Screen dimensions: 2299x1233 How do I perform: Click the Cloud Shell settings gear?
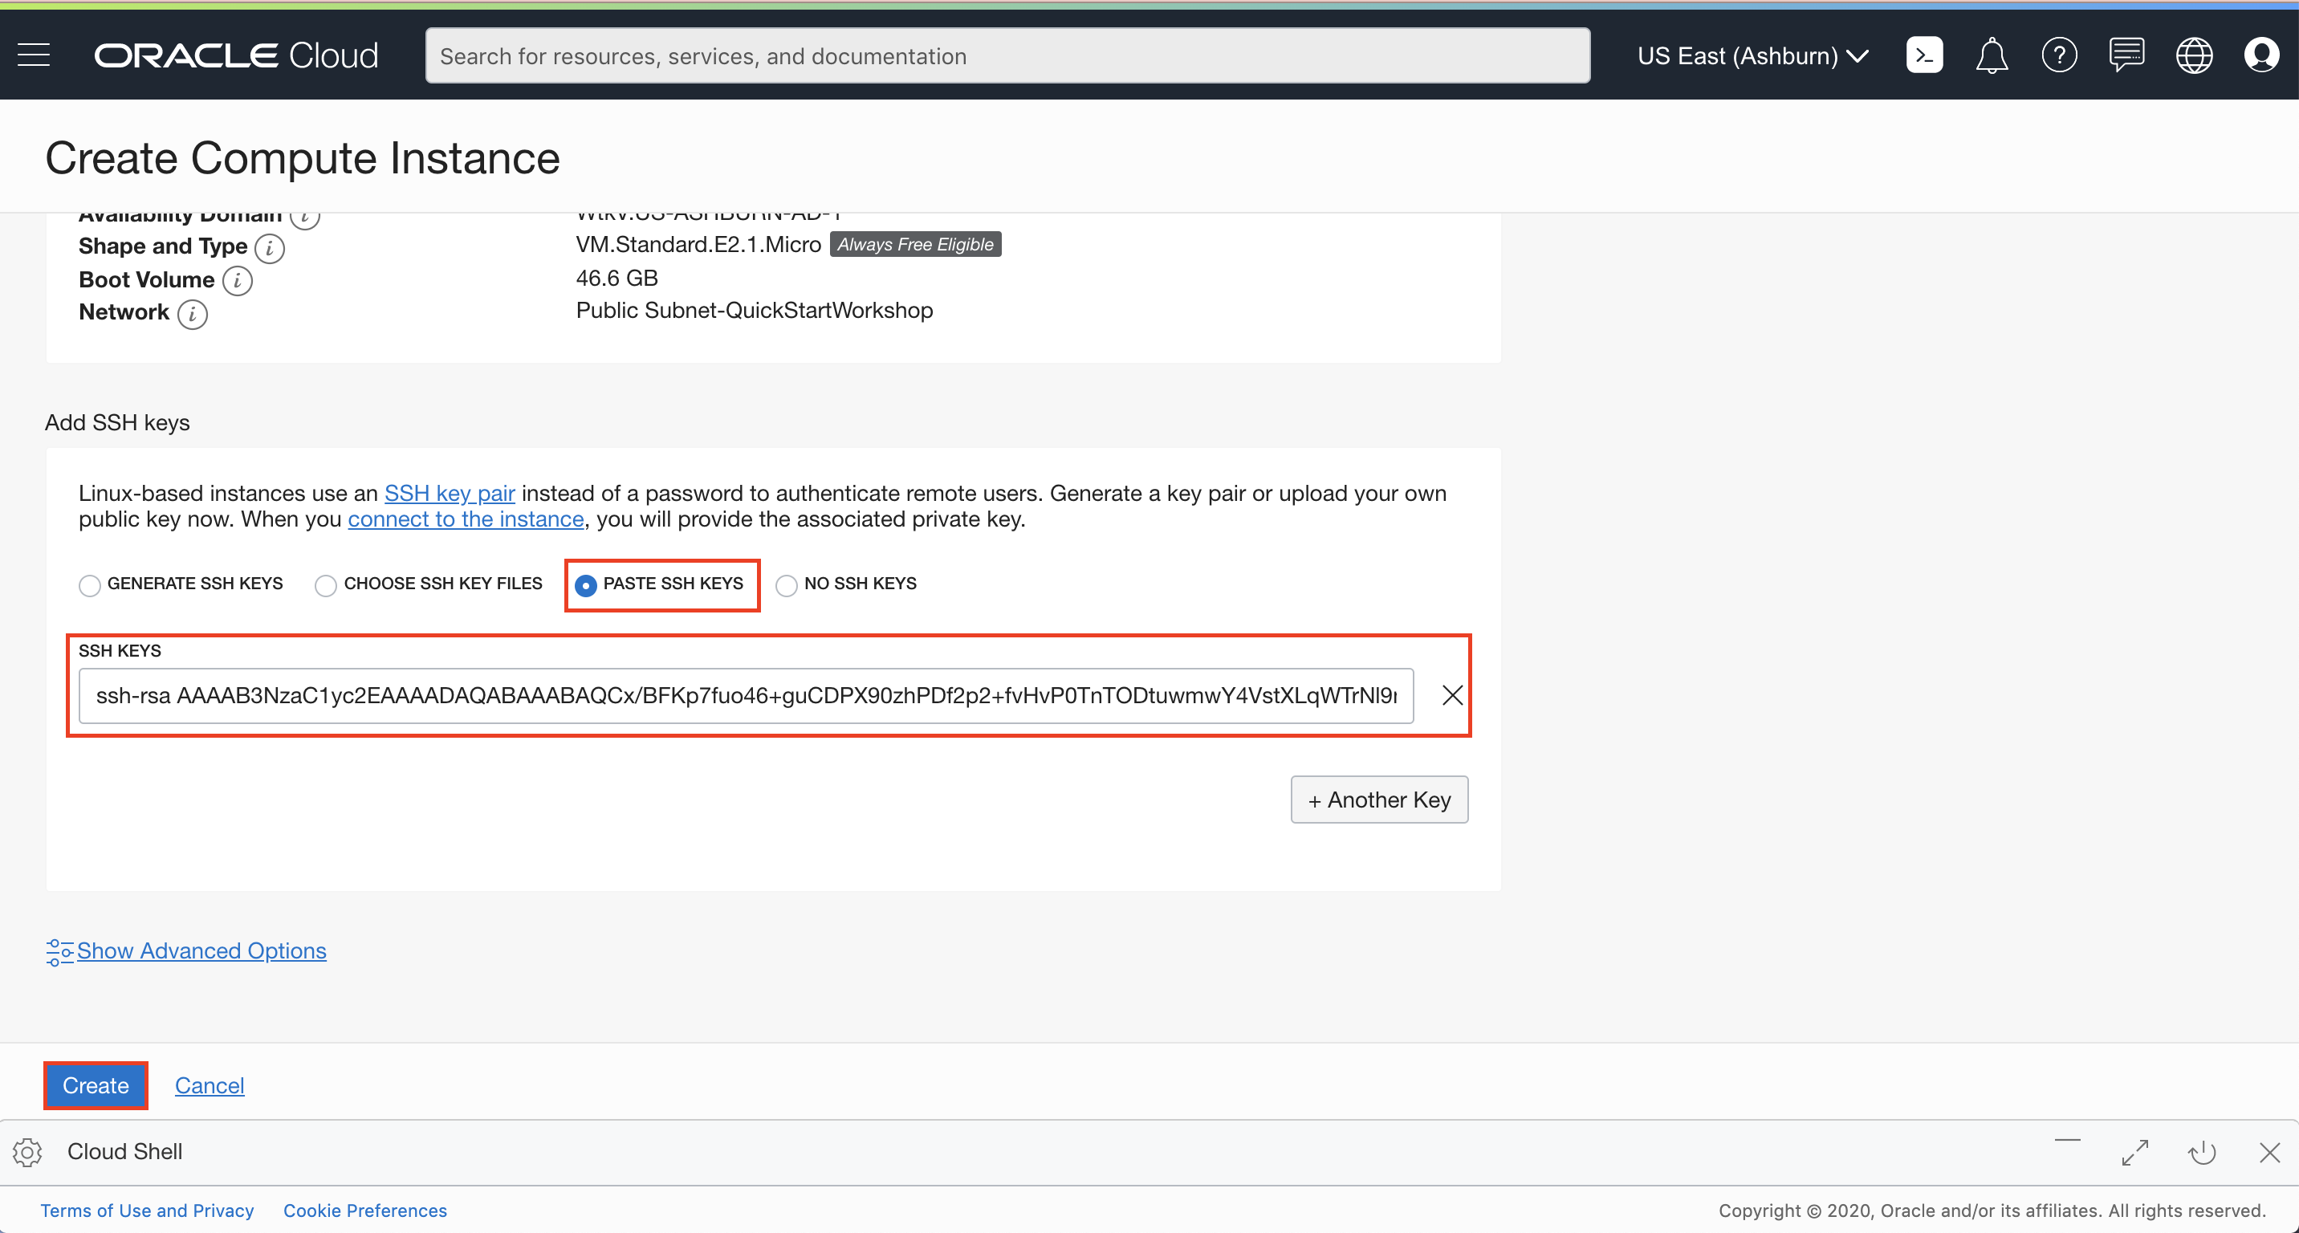(27, 1152)
